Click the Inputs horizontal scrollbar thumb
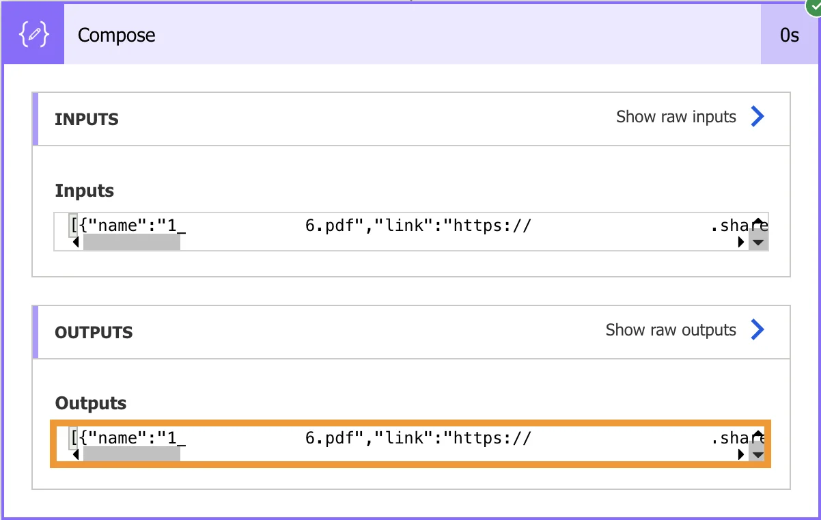This screenshot has height=520, width=821. coord(131,242)
